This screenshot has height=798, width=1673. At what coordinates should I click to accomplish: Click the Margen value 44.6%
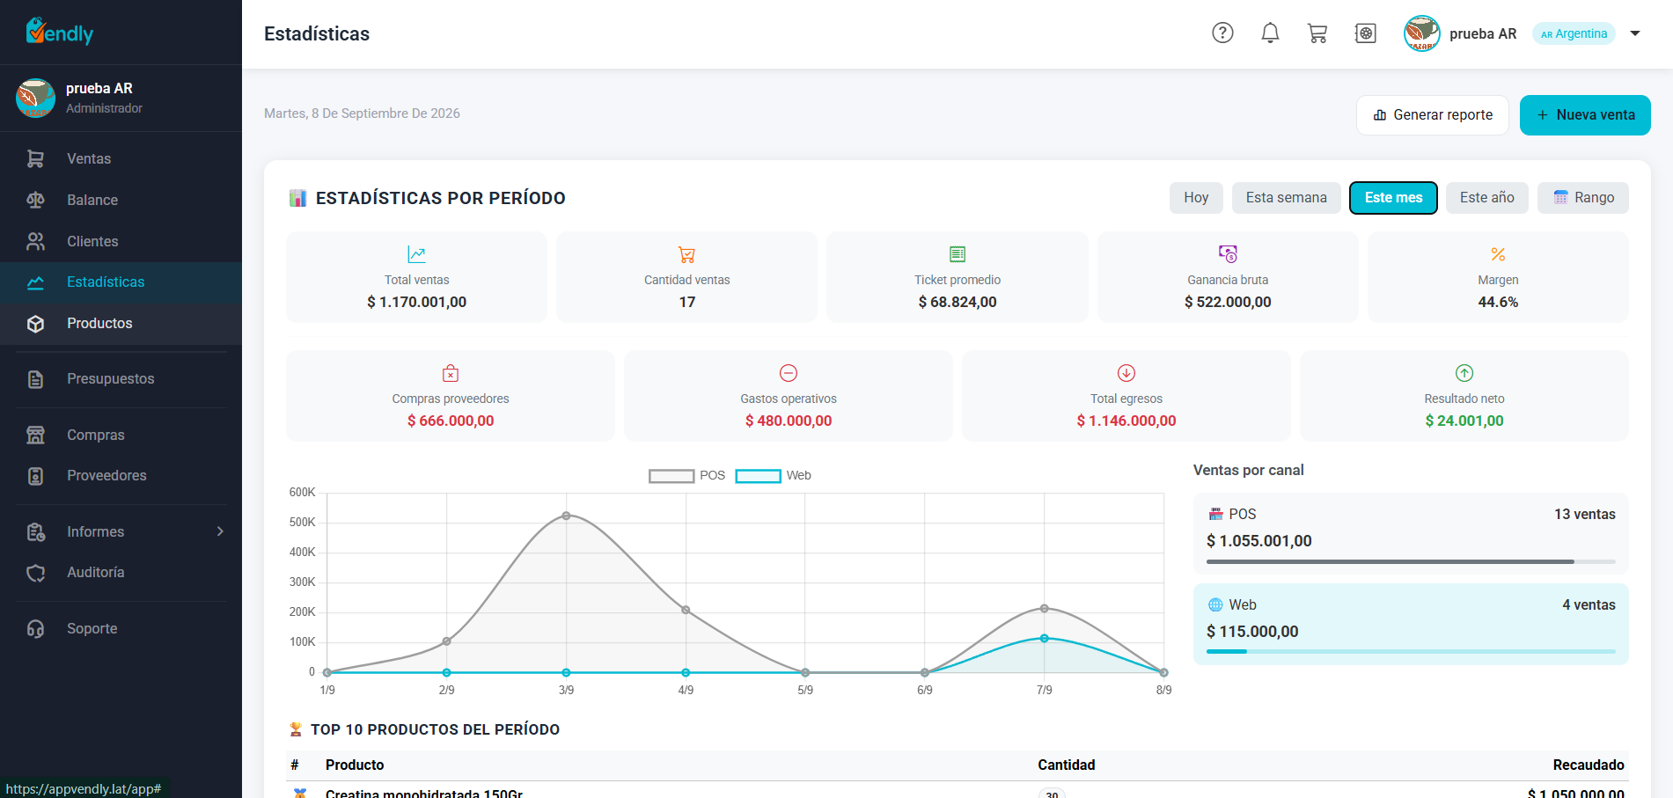click(x=1498, y=302)
